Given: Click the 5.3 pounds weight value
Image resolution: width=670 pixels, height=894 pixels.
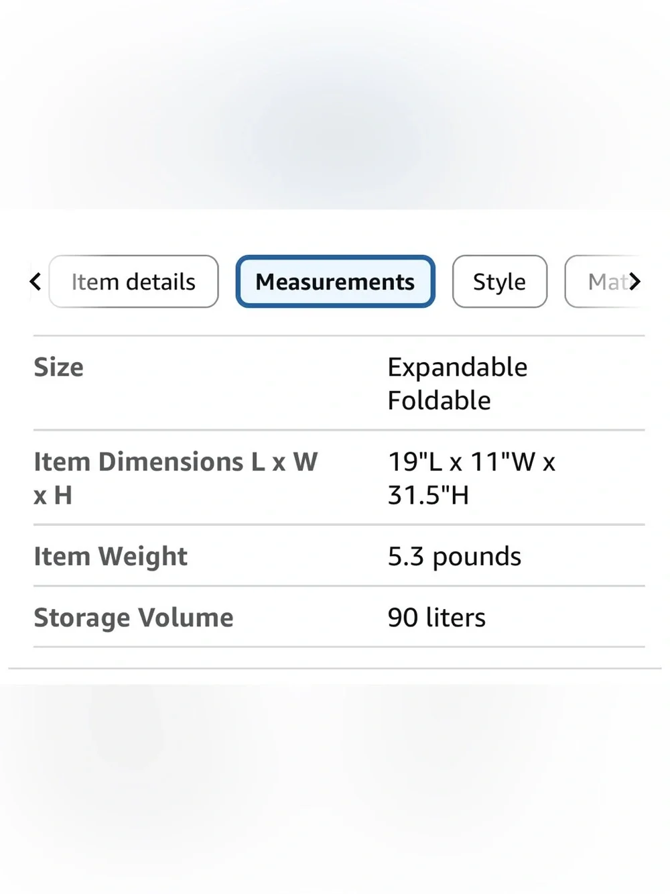Looking at the screenshot, I should click(454, 557).
